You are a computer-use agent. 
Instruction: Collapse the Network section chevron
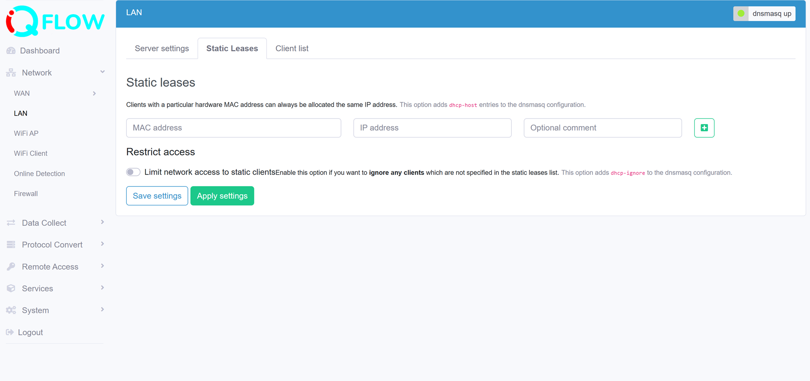102,71
